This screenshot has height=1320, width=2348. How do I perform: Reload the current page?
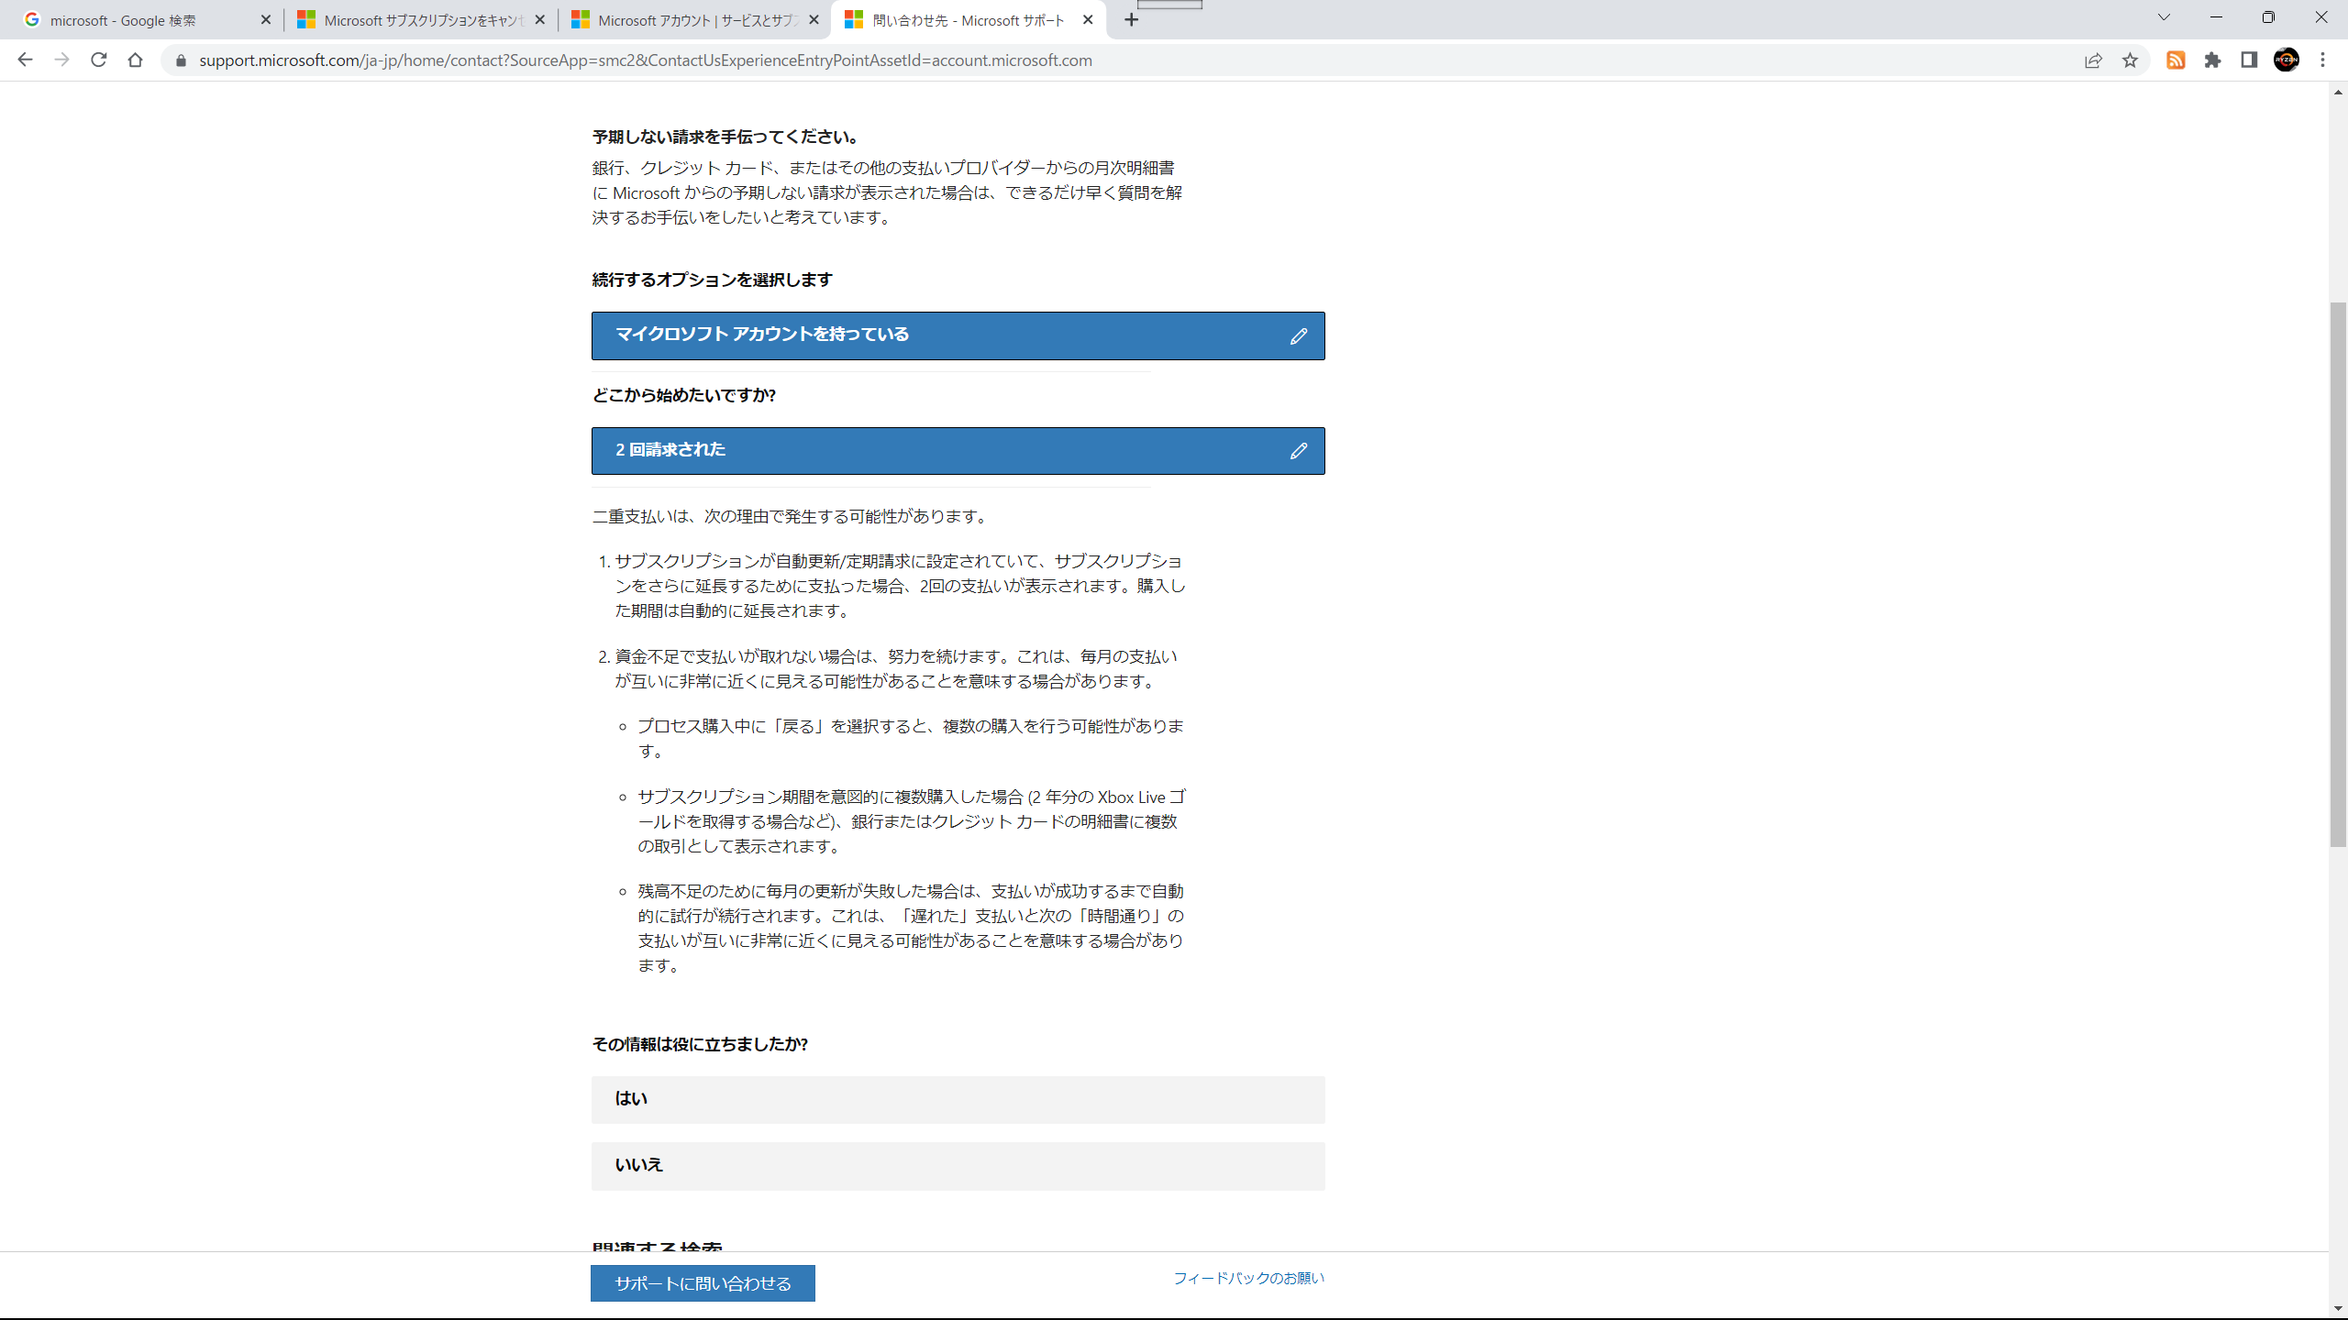(x=98, y=60)
